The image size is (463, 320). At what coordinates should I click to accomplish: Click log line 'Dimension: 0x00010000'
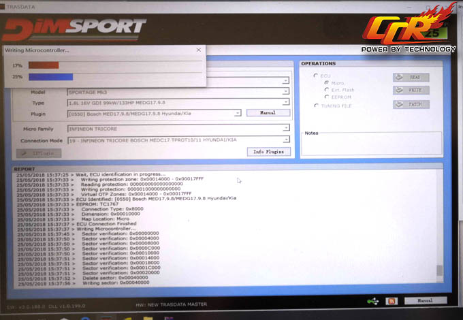tap(111, 214)
